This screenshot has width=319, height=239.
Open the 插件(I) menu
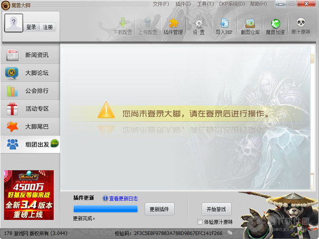point(183,4)
